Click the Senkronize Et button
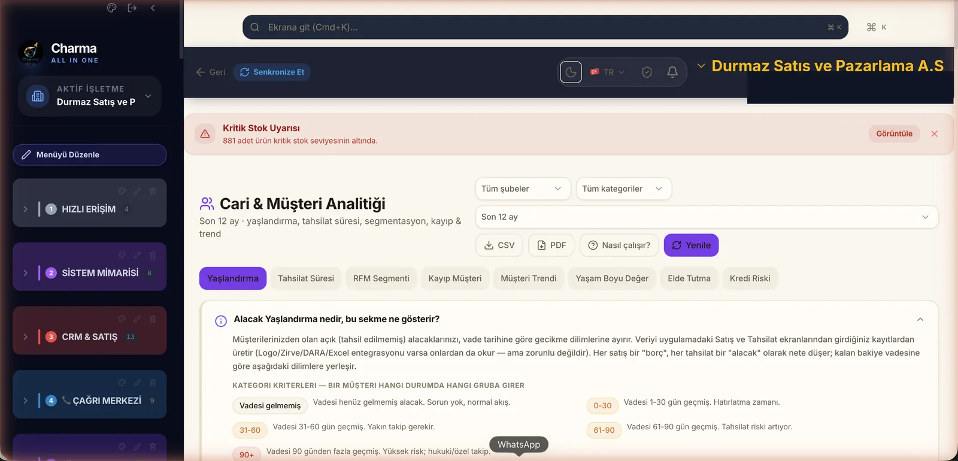 [272, 72]
